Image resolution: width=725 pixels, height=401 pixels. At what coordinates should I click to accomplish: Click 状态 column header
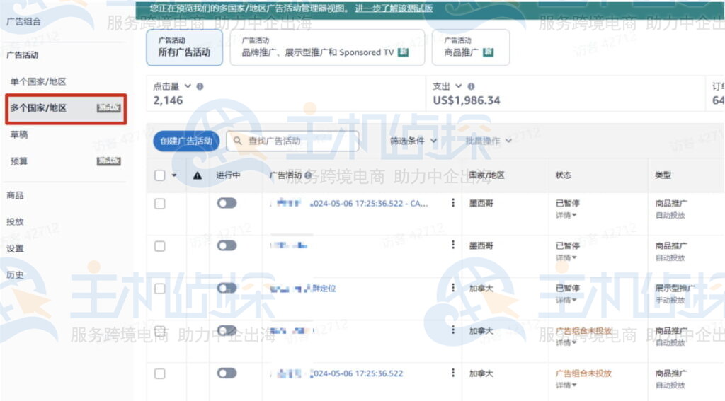(x=563, y=175)
